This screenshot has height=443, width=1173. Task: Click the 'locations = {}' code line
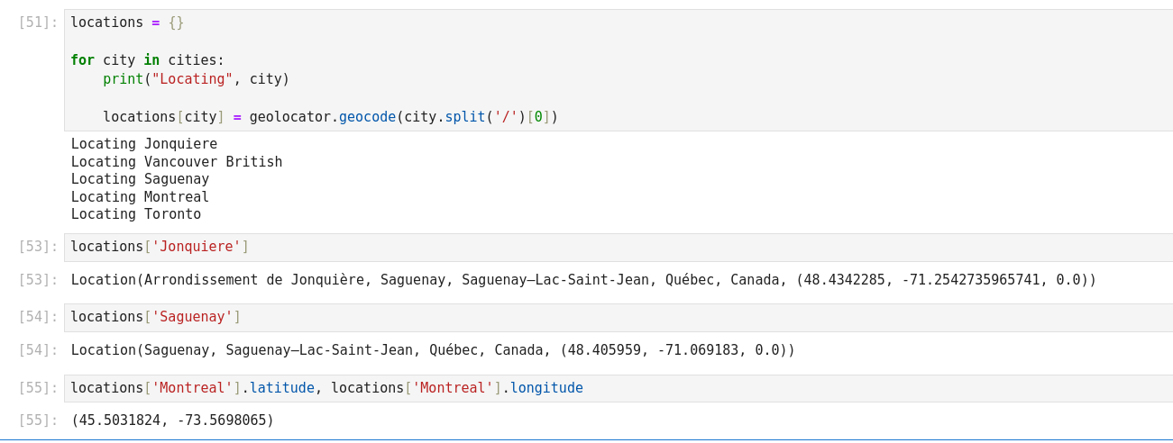pyautogui.click(x=127, y=23)
